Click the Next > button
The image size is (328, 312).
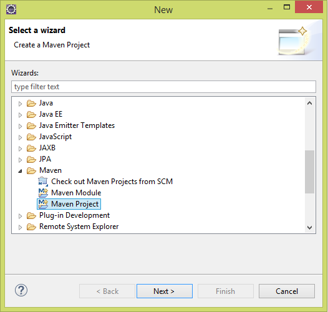165,291
